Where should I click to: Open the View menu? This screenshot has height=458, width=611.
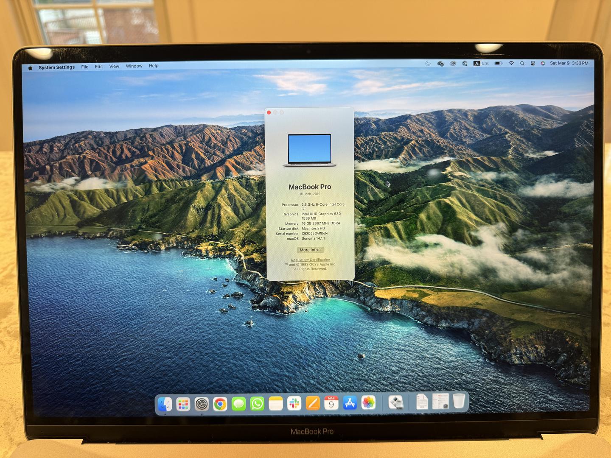pos(114,67)
